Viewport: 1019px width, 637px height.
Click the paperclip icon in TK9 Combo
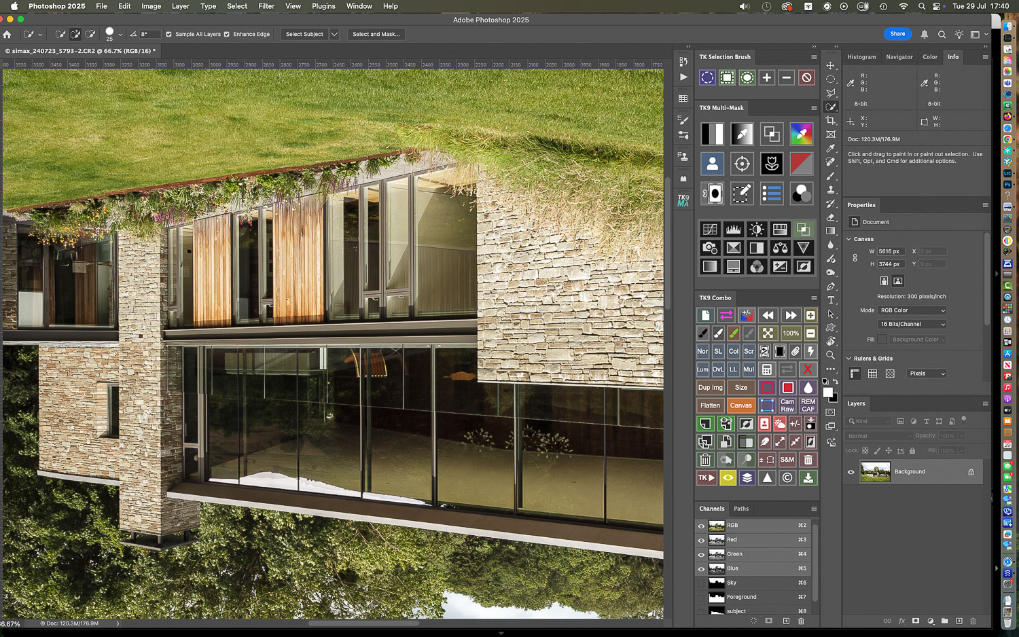point(795,351)
